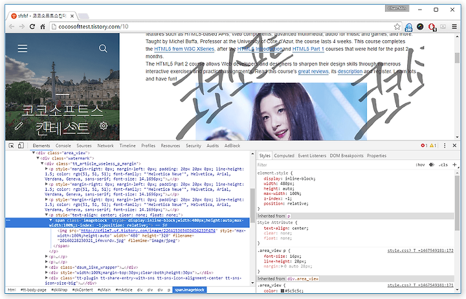Open the 'HTML5 Part 1' link
466x299 pixels.
point(308,49)
